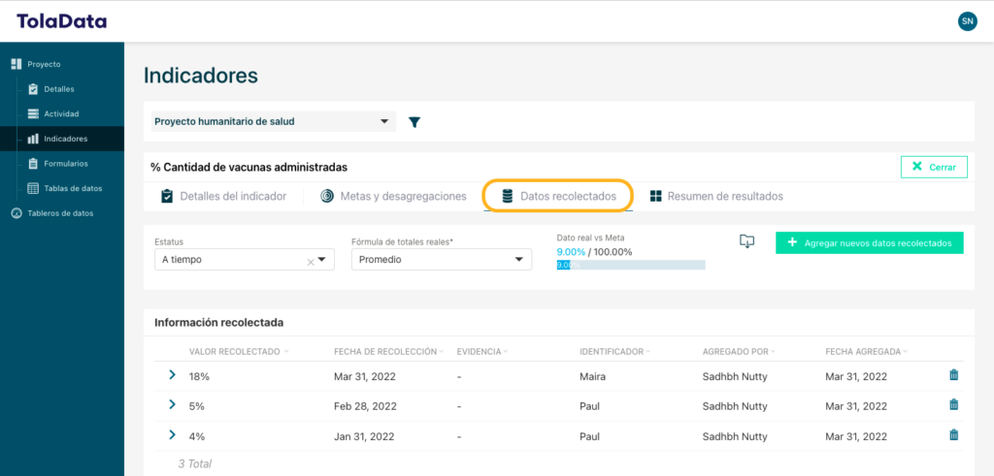Click the Metas y desagregaciones target icon
Image resolution: width=994 pixels, height=476 pixels.
[327, 196]
